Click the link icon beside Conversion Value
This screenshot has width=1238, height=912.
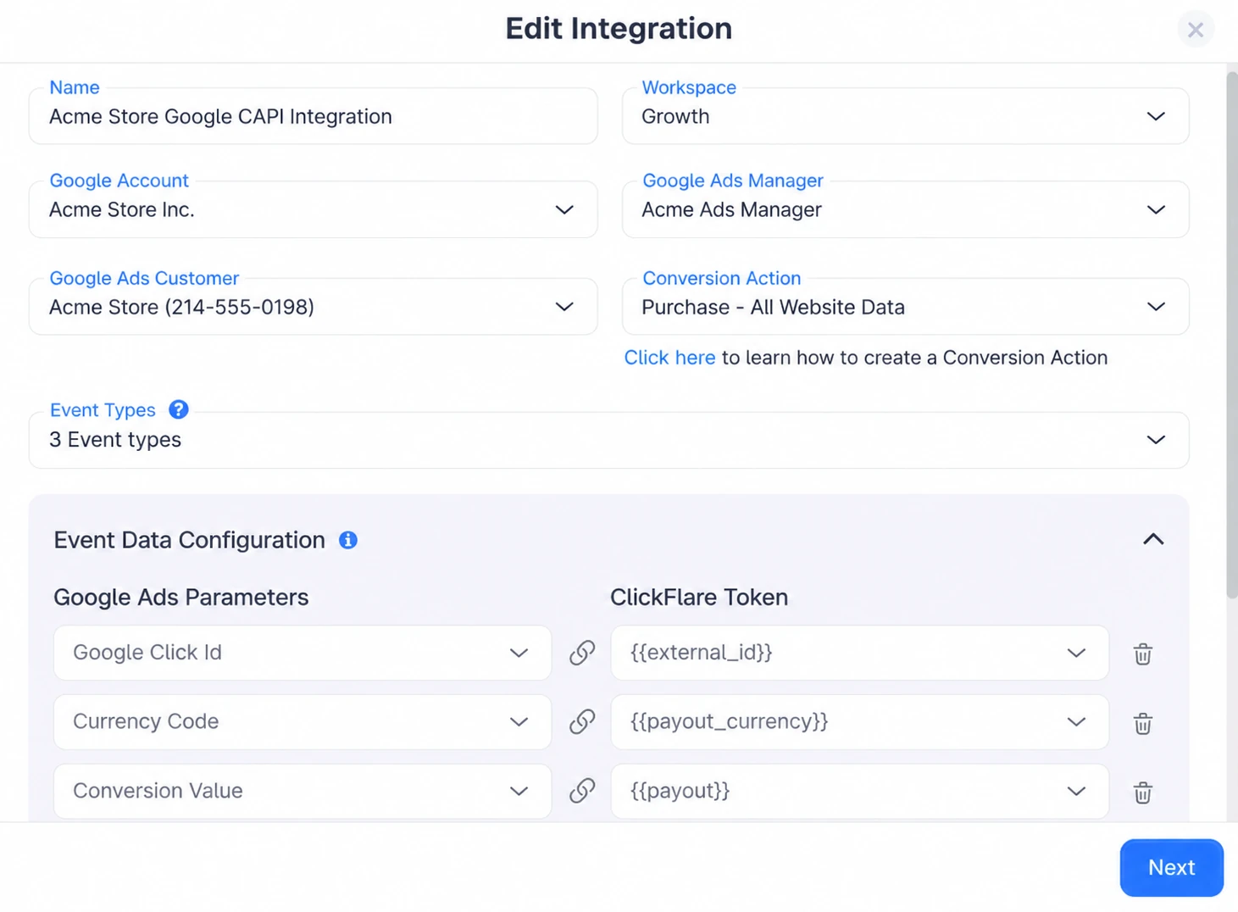click(581, 791)
